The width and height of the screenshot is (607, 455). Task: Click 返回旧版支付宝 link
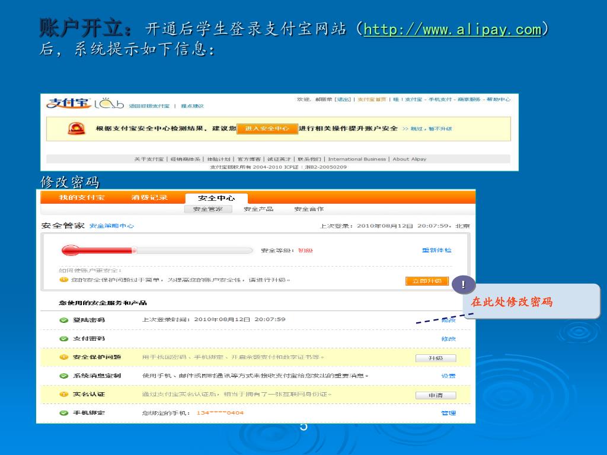(x=149, y=106)
